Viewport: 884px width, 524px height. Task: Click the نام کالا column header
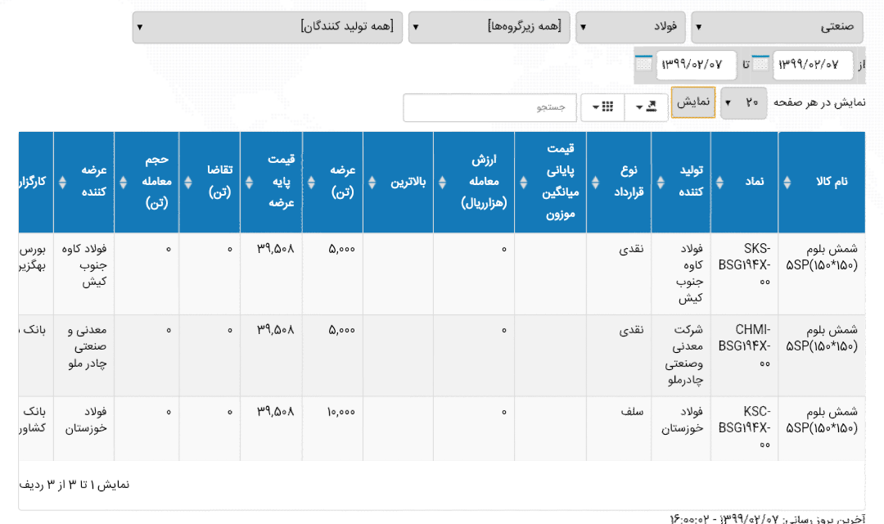(x=822, y=183)
